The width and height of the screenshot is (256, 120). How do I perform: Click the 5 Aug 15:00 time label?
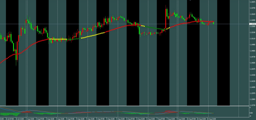click(110, 119)
